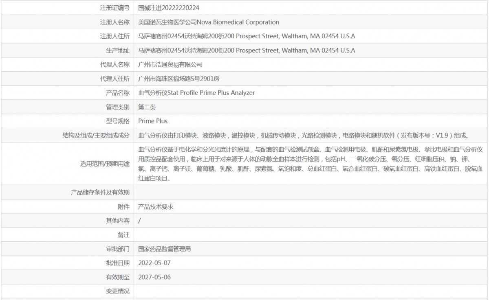The height and width of the screenshot is (300, 489).
Task: Select agent name 广州市浩通贸易有限公司
Action: [170, 64]
